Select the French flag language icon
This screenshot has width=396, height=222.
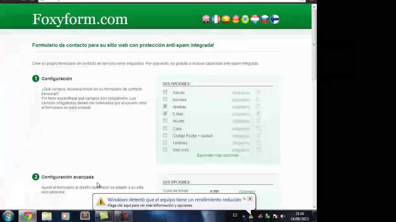click(x=216, y=19)
